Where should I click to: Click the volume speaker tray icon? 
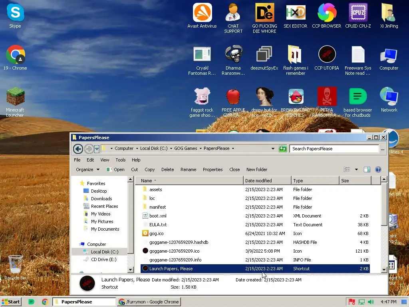pos(371,302)
